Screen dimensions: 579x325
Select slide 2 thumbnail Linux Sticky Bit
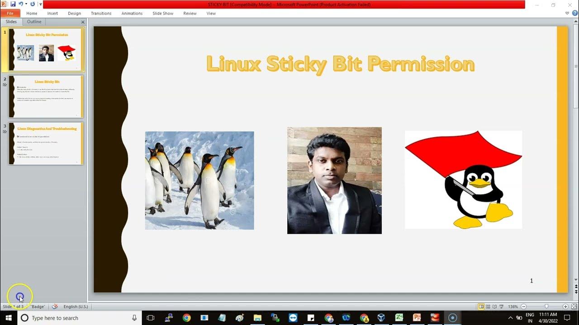pyautogui.click(x=46, y=97)
